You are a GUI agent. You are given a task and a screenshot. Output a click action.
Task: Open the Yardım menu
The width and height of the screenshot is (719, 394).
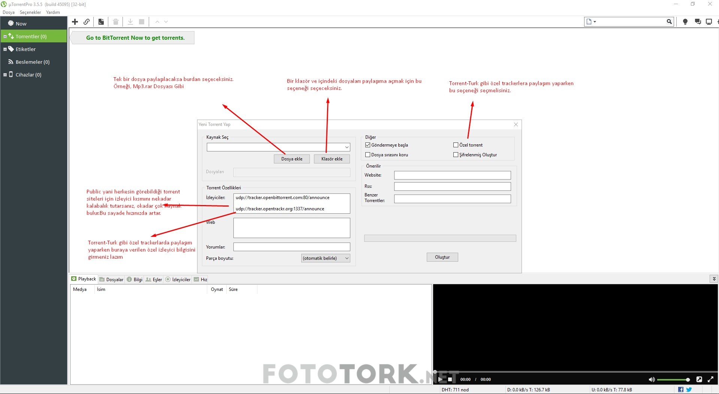[x=53, y=12]
